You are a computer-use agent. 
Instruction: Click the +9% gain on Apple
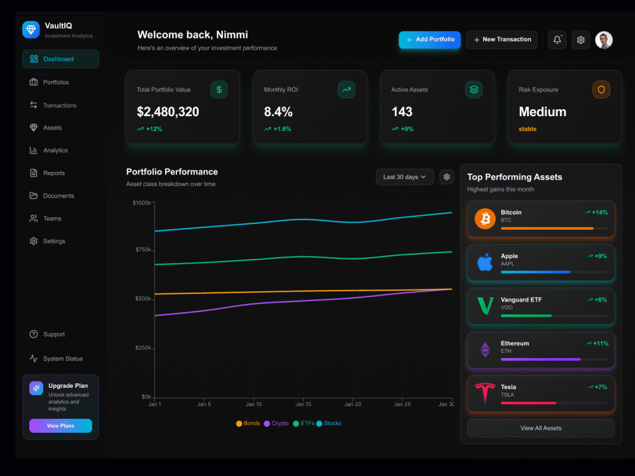pos(598,256)
